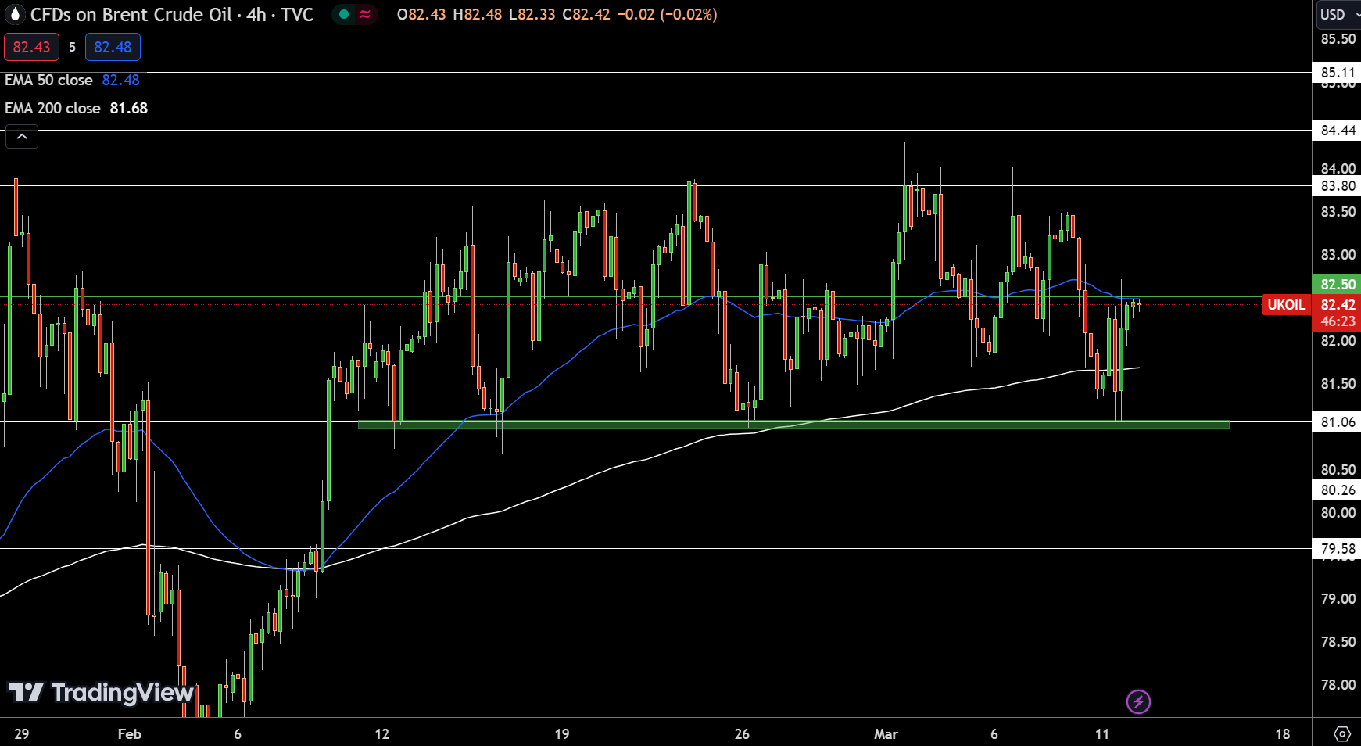
Task: Click the blue buy price 82.48 button
Action: coord(113,47)
